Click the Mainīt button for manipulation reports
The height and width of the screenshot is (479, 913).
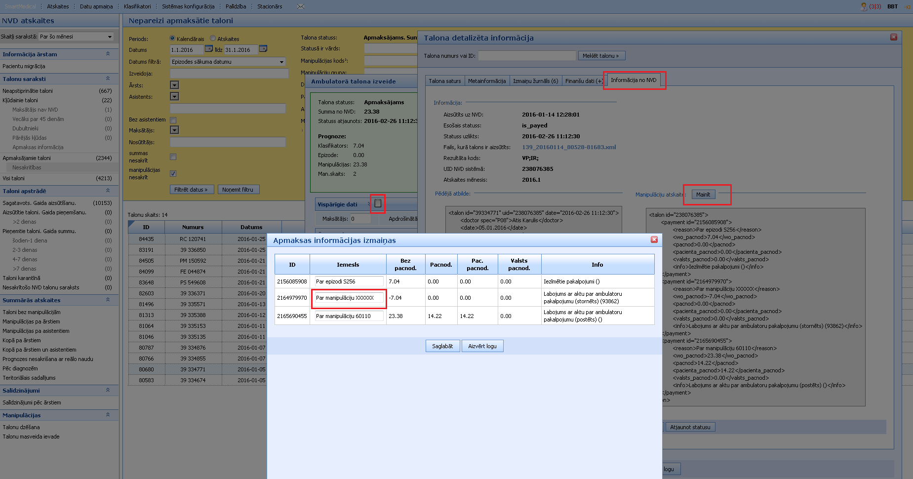coord(703,195)
